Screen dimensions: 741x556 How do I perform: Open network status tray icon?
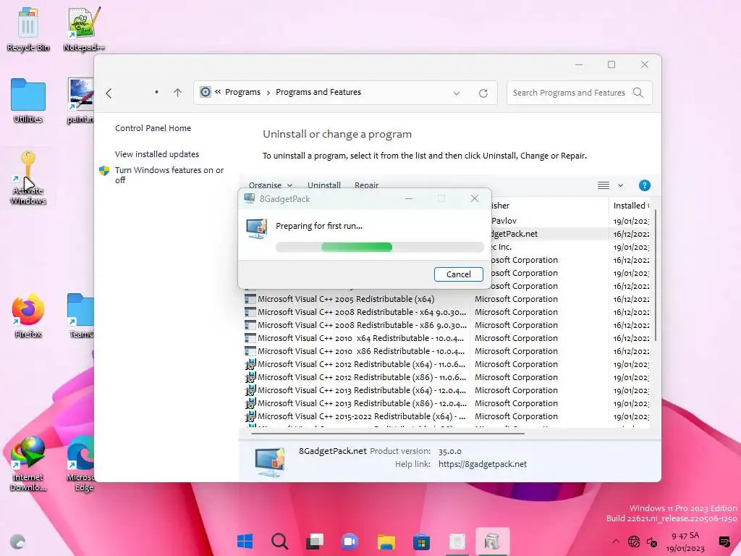coord(634,542)
